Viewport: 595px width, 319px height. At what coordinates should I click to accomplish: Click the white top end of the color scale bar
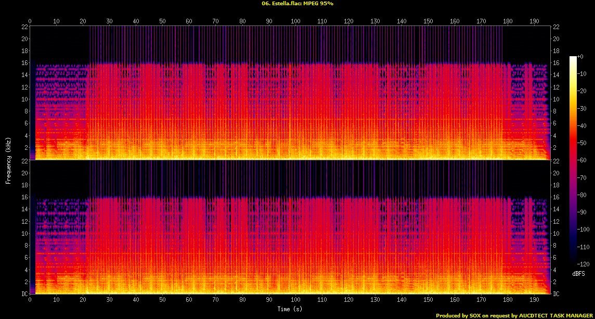pyautogui.click(x=573, y=58)
